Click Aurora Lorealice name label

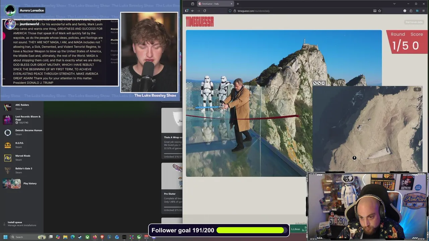(32, 10)
